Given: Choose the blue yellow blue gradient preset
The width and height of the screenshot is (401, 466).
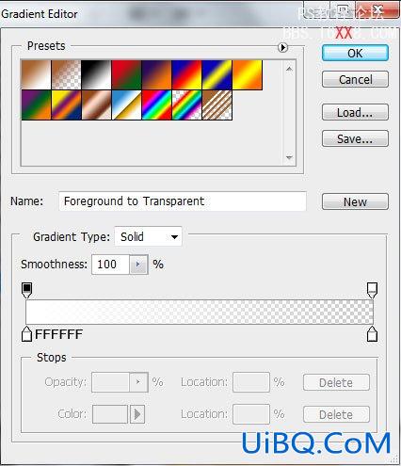Looking at the screenshot, I should [x=217, y=74].
